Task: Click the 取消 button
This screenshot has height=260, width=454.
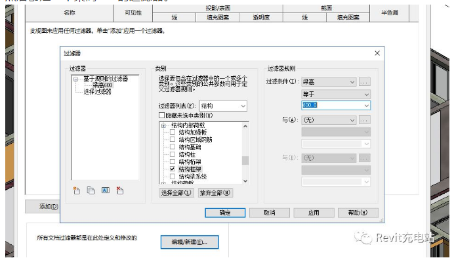Action: (x=269, y=213)
